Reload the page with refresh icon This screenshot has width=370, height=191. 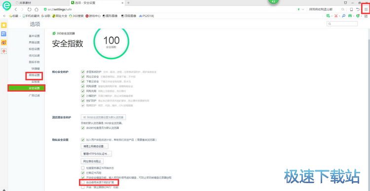click(29, 9)
